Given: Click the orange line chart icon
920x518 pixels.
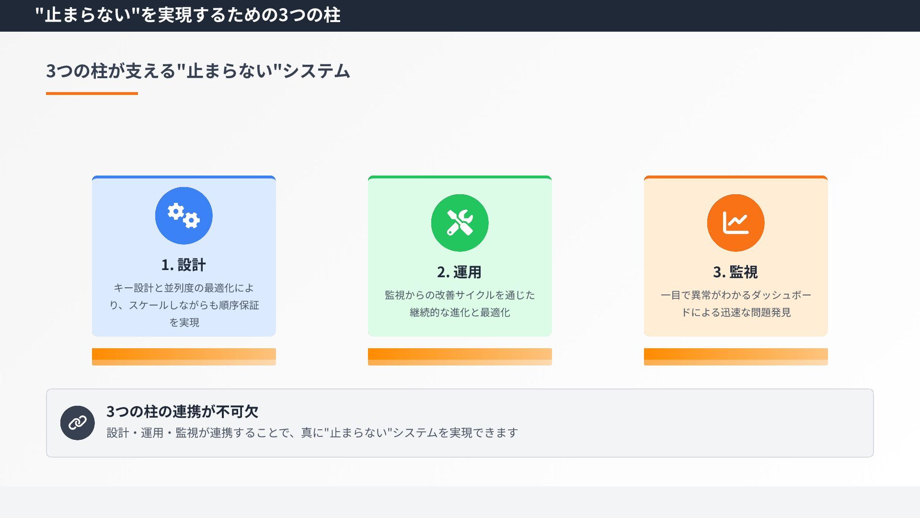Looking at the screenshot, I should (x=736, y=223).
